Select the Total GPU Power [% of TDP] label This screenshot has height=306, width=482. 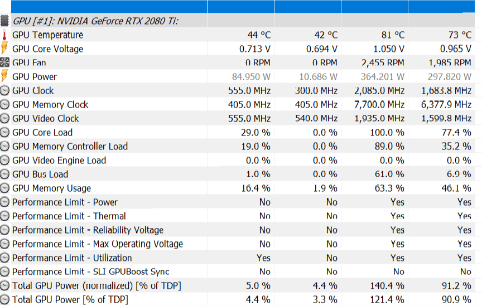pos(70,299)
